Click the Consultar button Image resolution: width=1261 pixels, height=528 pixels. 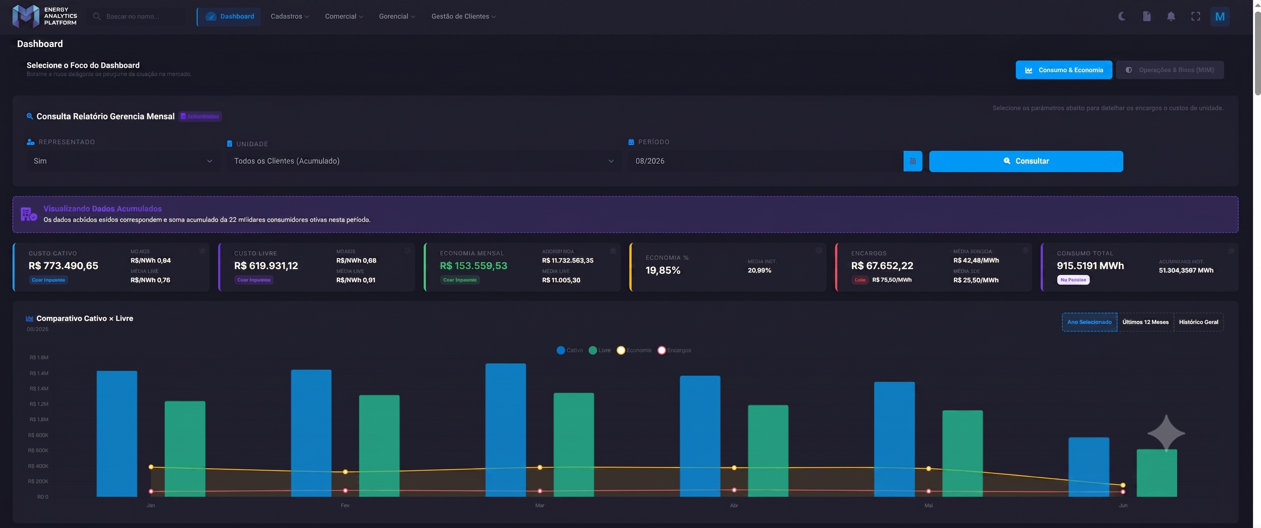1026,161
